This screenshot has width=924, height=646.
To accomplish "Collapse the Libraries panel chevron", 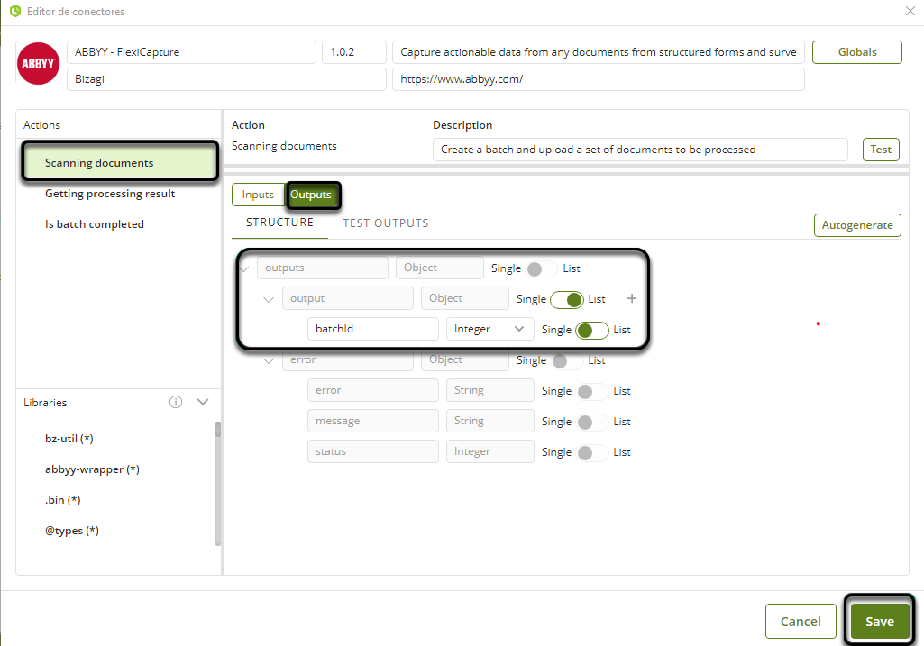I will [203, 402].
